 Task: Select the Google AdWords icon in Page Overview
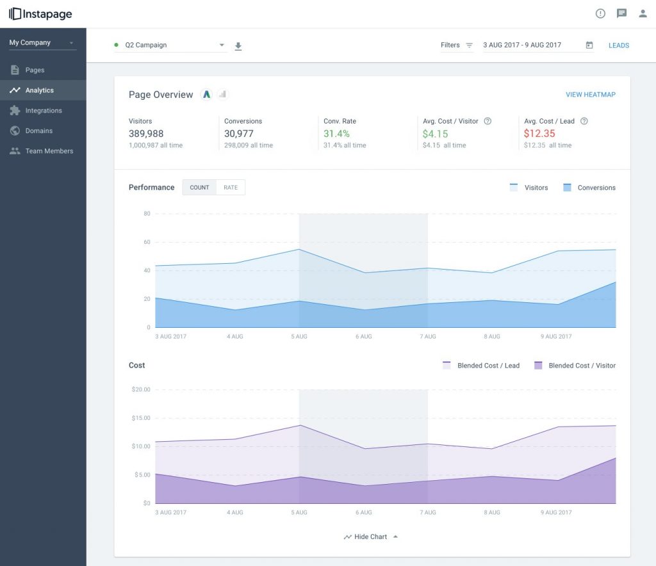(206, 94)
